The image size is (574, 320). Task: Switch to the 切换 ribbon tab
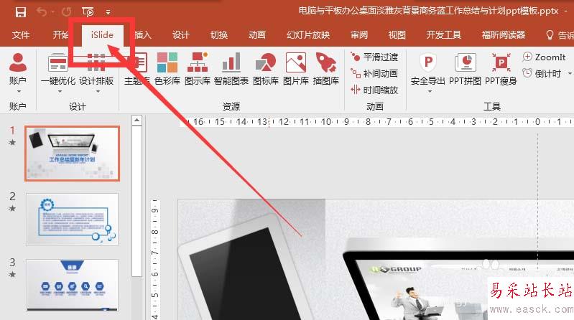[219, 35]
